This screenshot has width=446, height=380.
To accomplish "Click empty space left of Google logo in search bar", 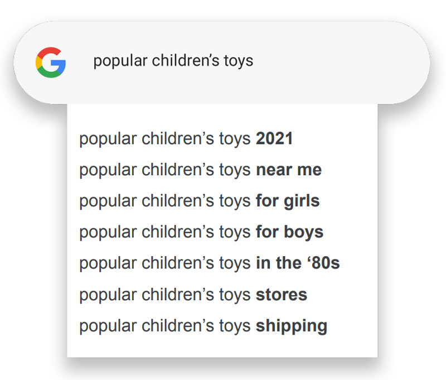I will [25, 61].
